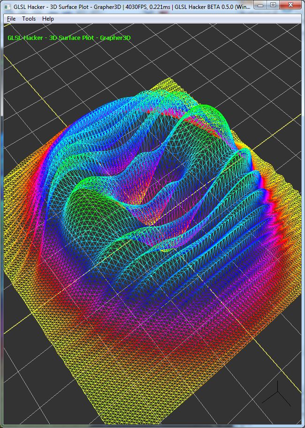Open the File menu

pyautogui.click(x=11, y=19)
